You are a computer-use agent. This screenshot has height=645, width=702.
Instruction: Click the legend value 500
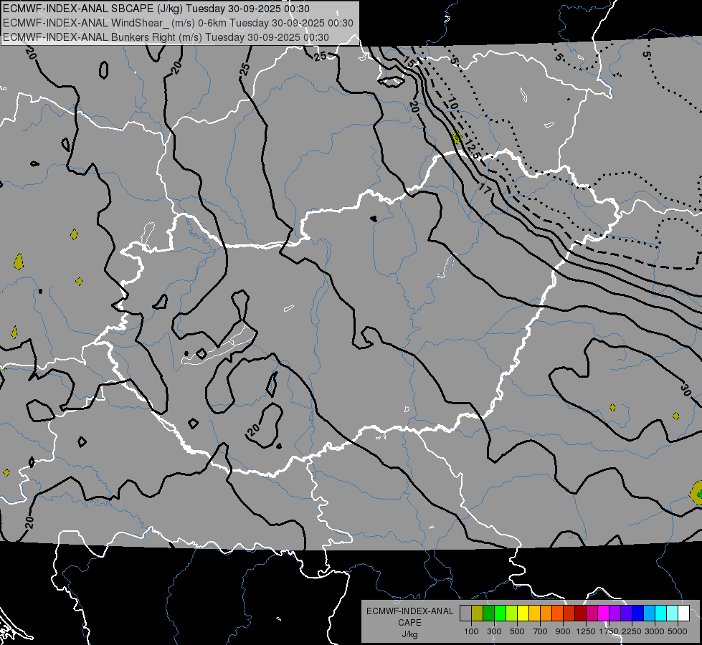[517, 631]
